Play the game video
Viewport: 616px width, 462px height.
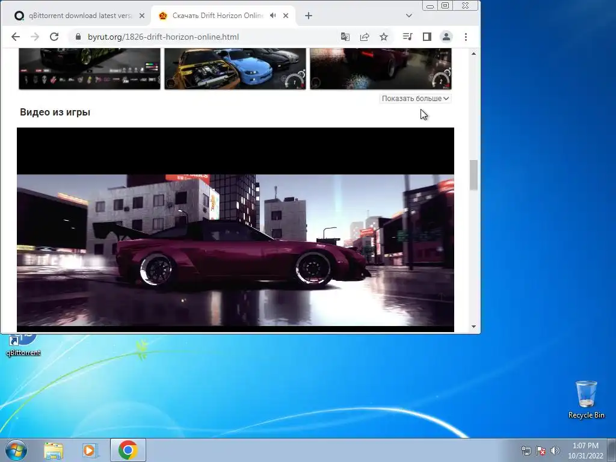[x=235, y=230]
